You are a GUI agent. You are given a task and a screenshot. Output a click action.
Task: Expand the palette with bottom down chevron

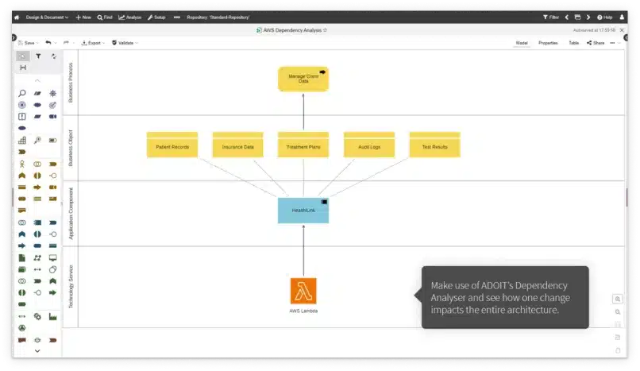[37, 350]
